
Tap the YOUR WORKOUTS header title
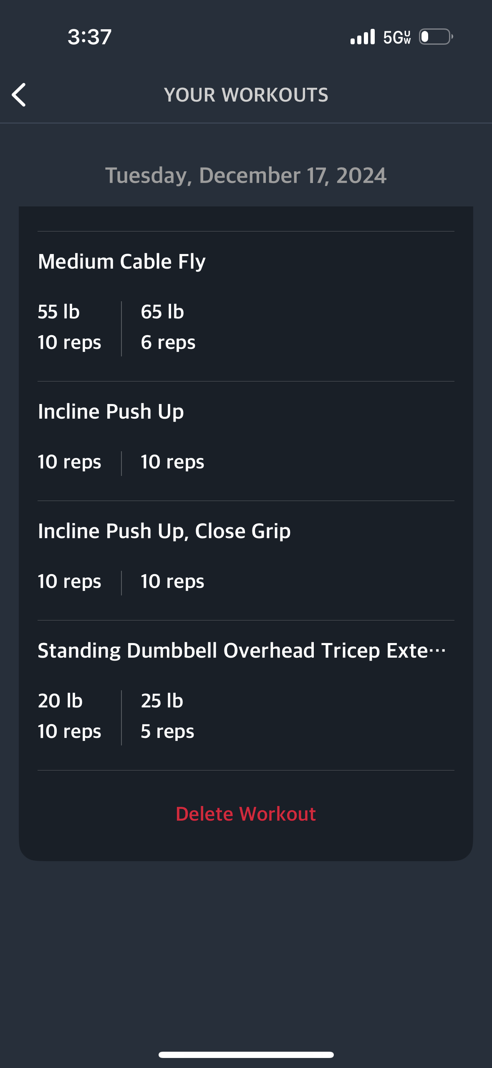[x=246, y=95]
